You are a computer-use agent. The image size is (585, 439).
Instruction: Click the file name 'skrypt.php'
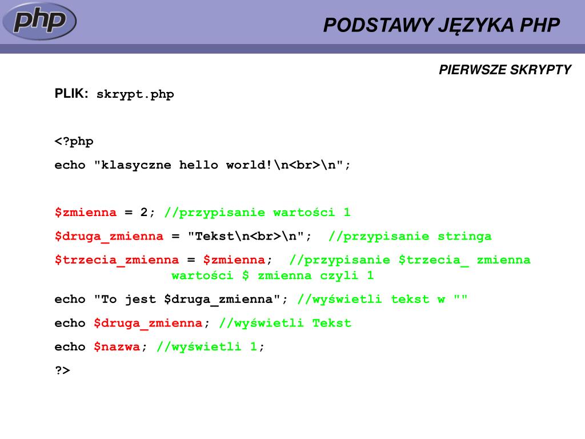[x=135, y=94]
